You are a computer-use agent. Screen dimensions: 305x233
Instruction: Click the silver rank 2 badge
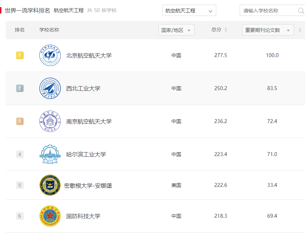click(x=20, y=88)
